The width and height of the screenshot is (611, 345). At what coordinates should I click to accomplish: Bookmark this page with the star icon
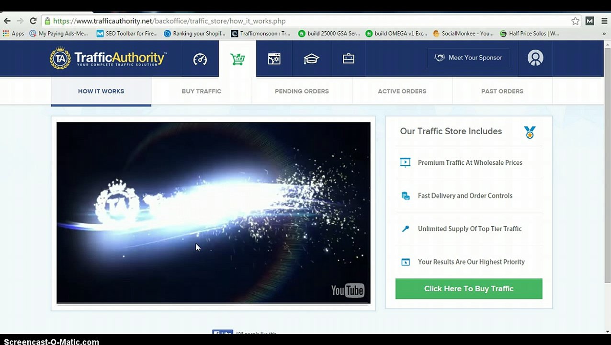tap(575, 21)
